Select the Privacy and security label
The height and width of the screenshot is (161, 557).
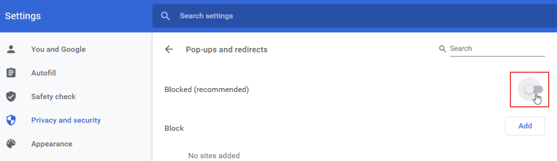[x=66, y=120]
